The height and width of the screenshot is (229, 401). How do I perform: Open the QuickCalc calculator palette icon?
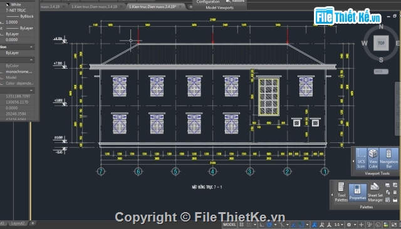[395, 192]
